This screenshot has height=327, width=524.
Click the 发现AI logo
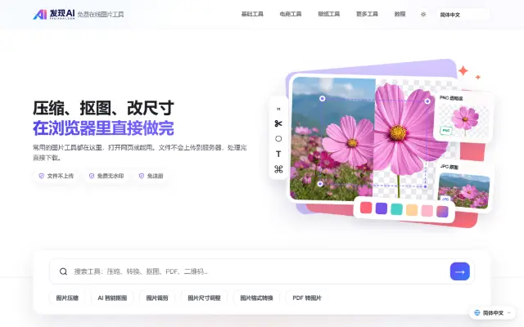point(54,14)
